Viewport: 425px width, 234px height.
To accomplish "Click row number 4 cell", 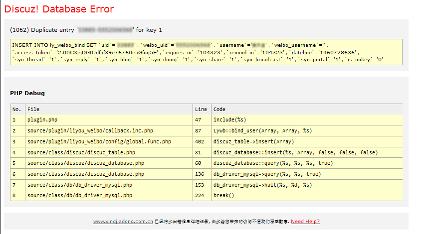I will 17,152.
